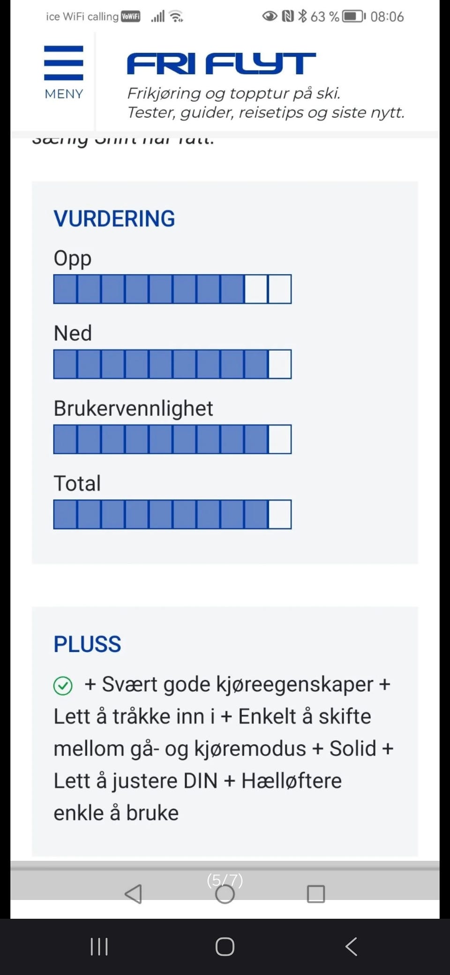Click the Total rating bar

tap(172, 514)
